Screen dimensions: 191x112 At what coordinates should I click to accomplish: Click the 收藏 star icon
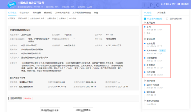(162, 4)
